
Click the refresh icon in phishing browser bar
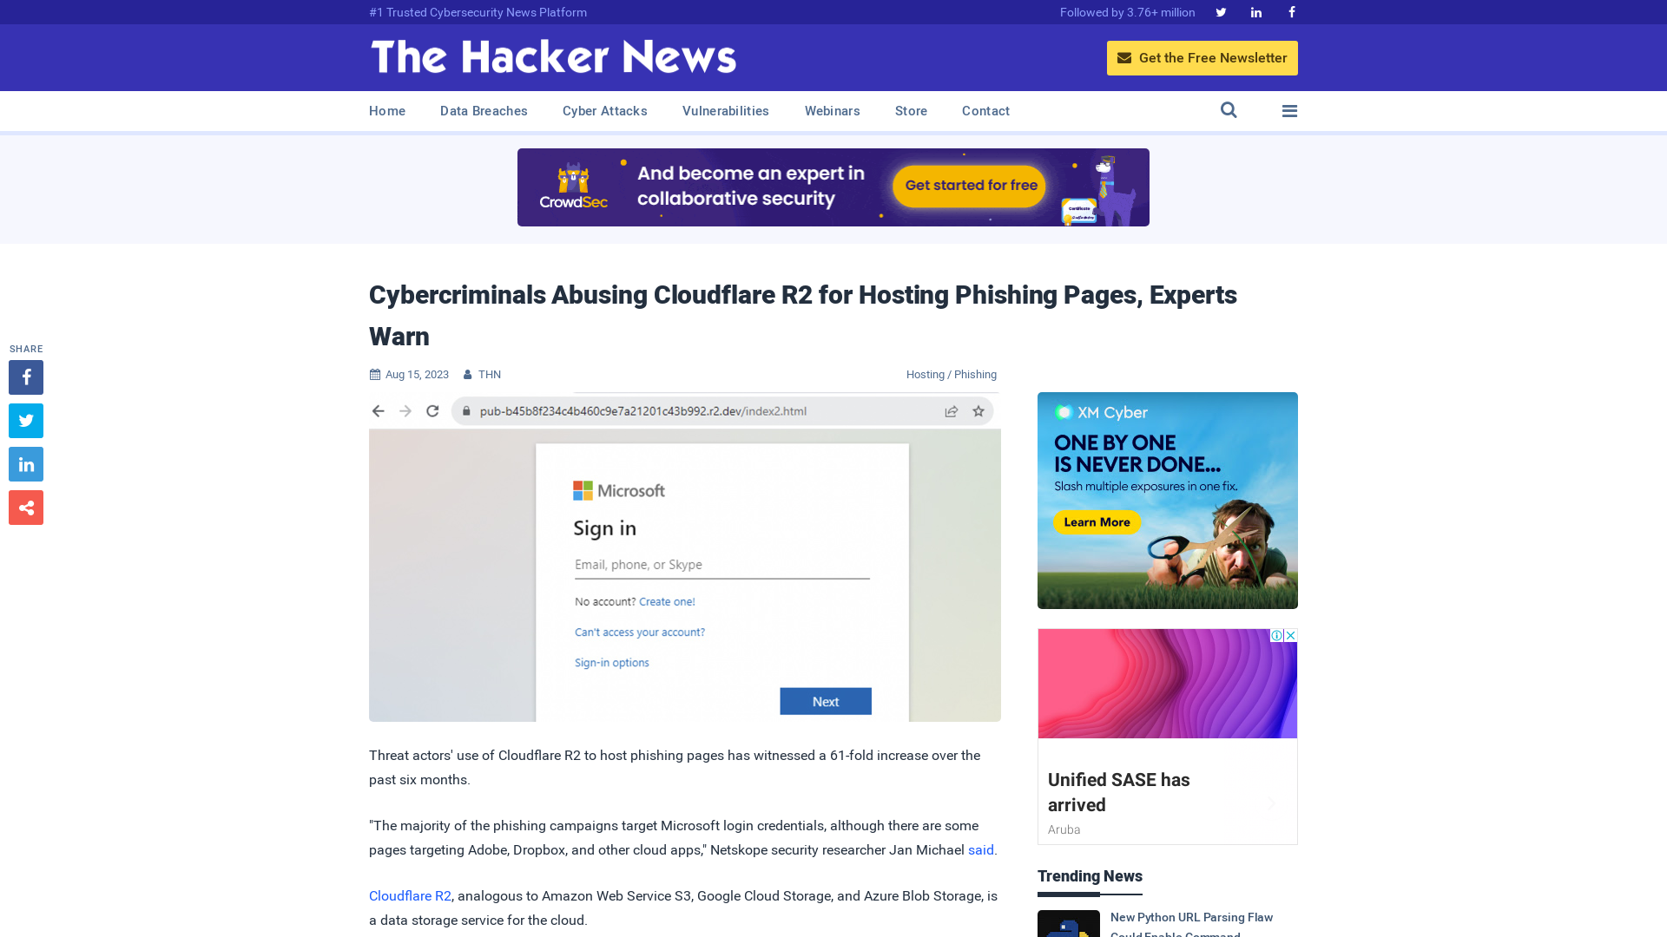point(432,410)
